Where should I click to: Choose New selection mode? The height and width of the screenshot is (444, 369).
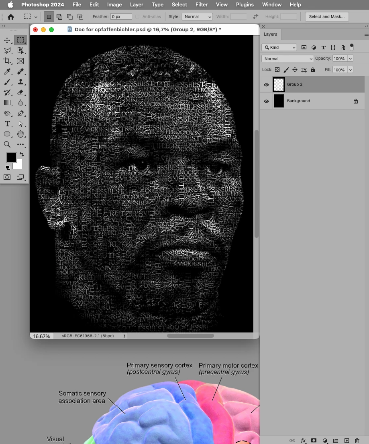tap(49, 17)
